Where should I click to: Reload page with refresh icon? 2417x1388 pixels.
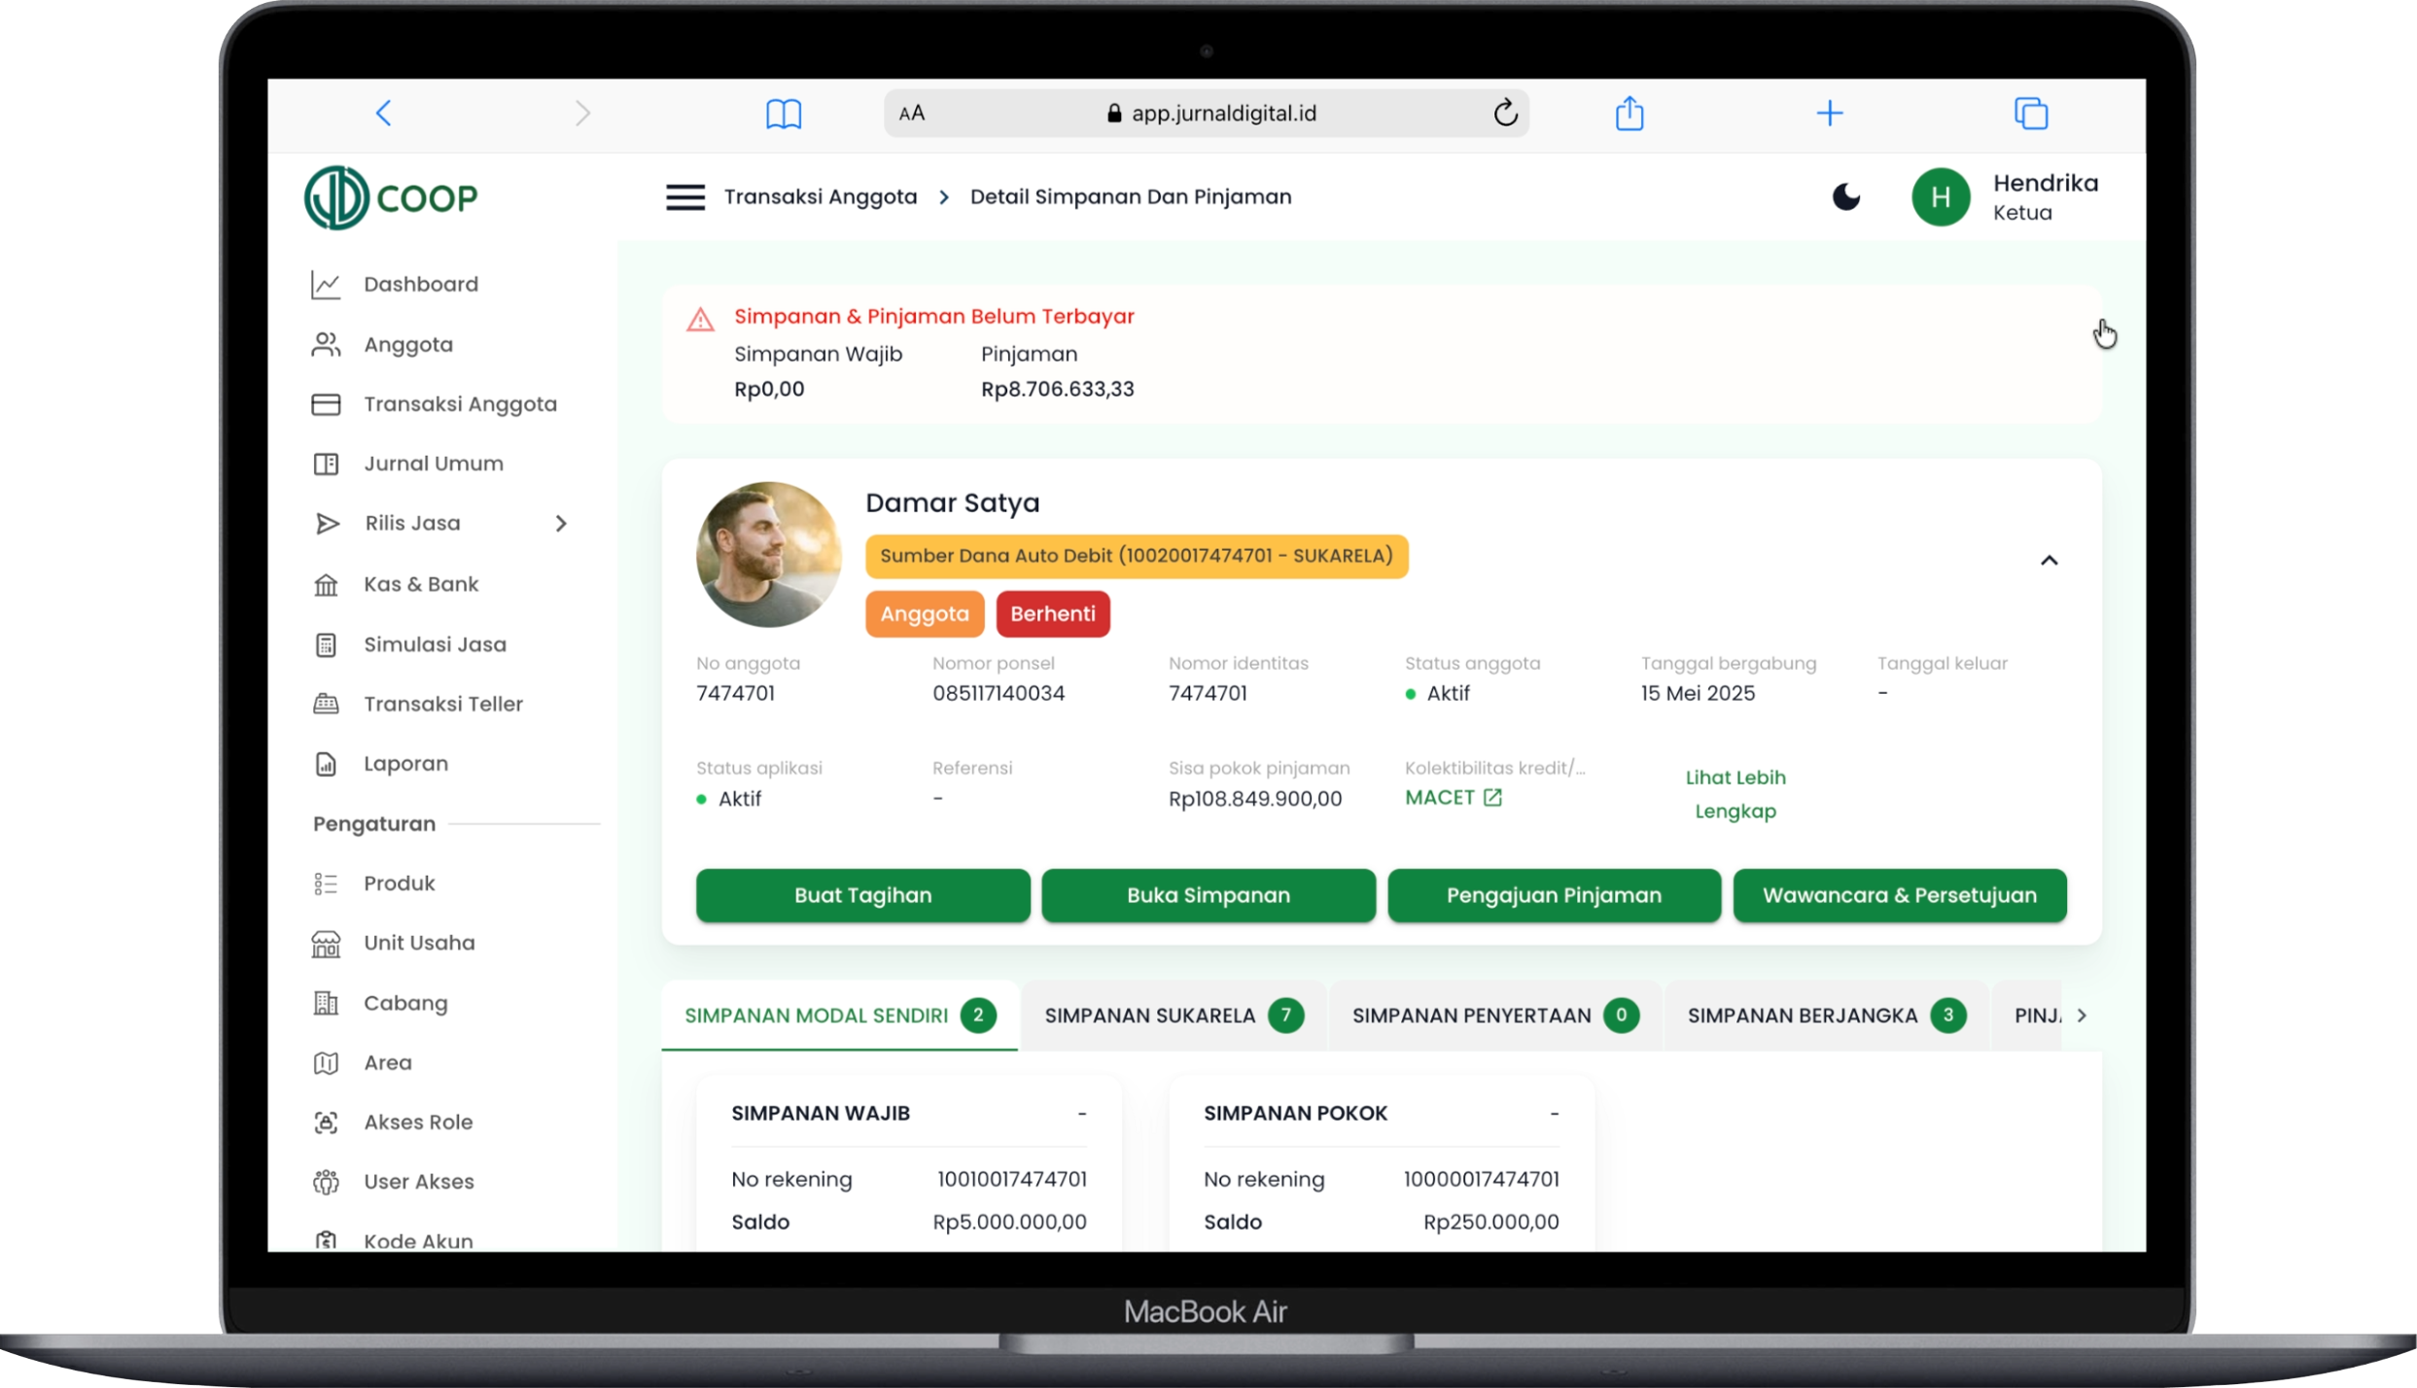1505,114
